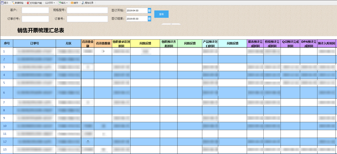Click the DPA预计完成时间 column header
This screenshot has height=154, width=337.
click(x=309, y=43)
